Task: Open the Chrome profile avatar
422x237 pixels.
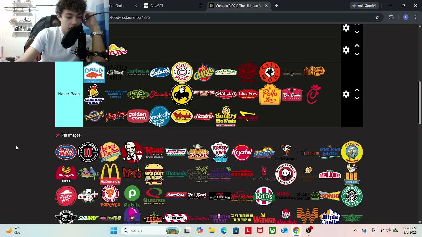Action: 406,17
